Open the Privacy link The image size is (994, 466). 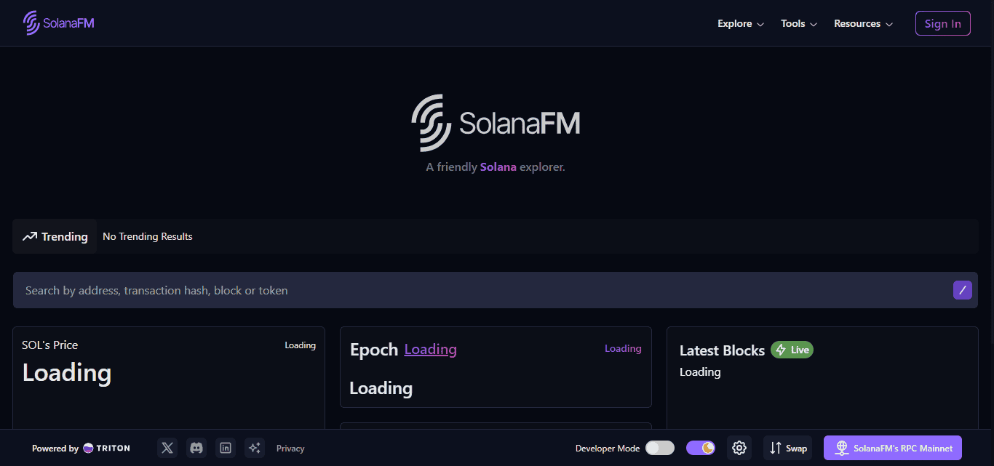pos(290,449)
